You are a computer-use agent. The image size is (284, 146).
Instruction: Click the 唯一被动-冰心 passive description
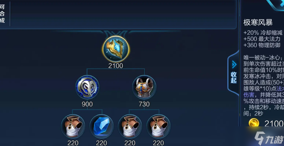tap(264, 86)
